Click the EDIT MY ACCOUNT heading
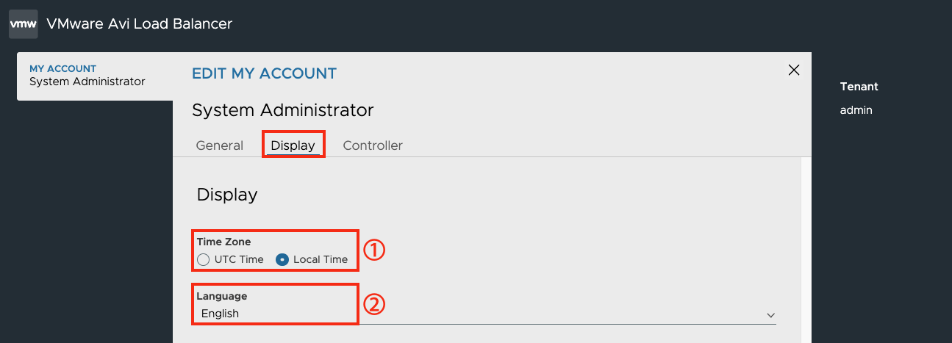Viewport: 952px width, 343px height. click(x=264, y=73)
